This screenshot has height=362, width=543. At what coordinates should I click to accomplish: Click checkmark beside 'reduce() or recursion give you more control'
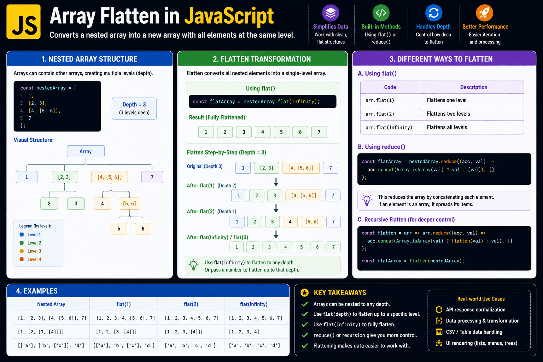304,335
